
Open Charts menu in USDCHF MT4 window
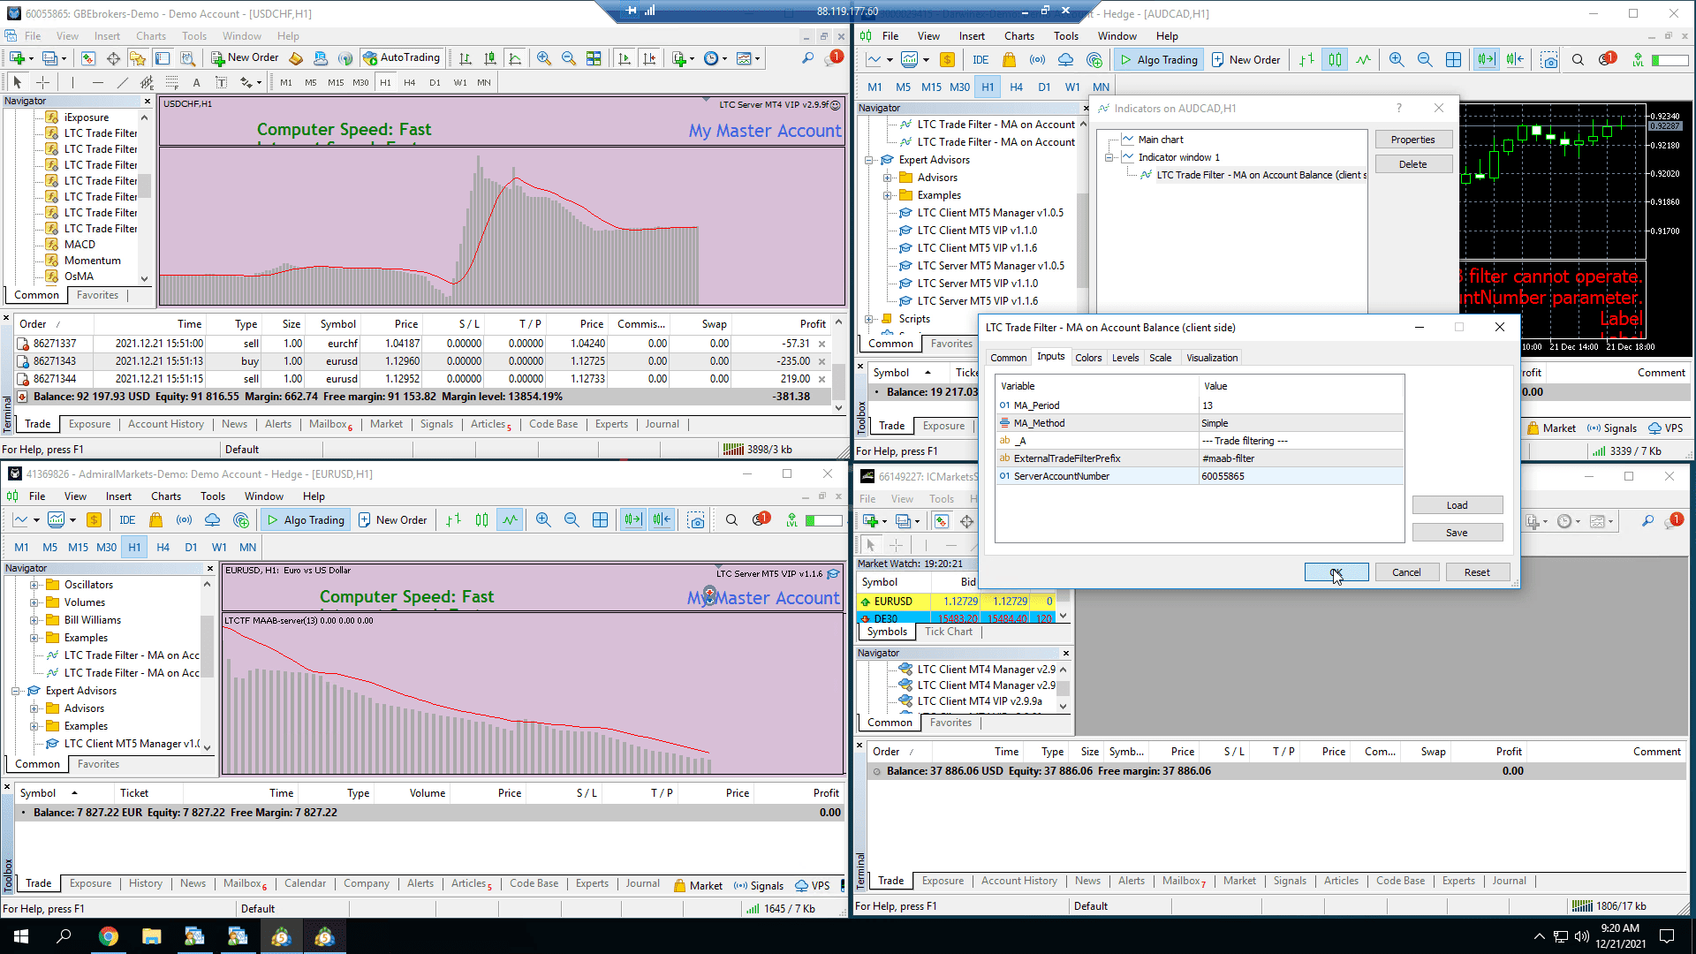pyautogui.click(x=151, y=36)
